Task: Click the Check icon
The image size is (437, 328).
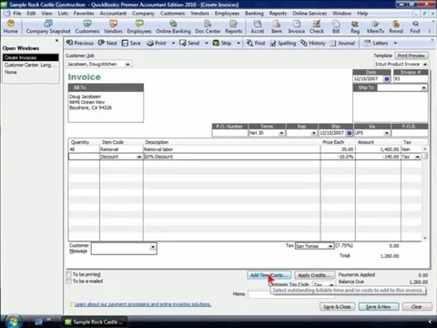Action: [317, 26]
